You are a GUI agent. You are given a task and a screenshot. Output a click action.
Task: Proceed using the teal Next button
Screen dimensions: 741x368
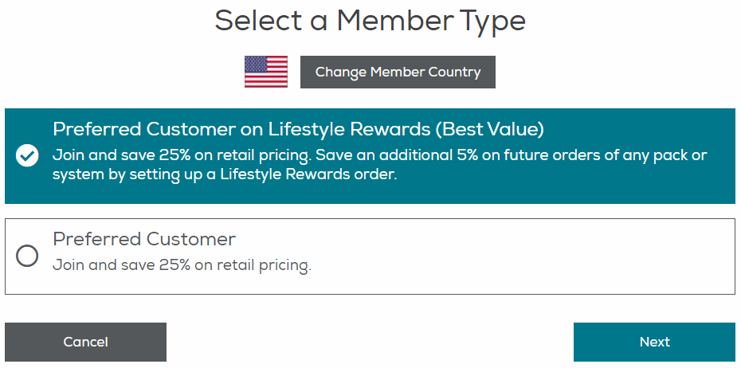click(x=654, y=342)
